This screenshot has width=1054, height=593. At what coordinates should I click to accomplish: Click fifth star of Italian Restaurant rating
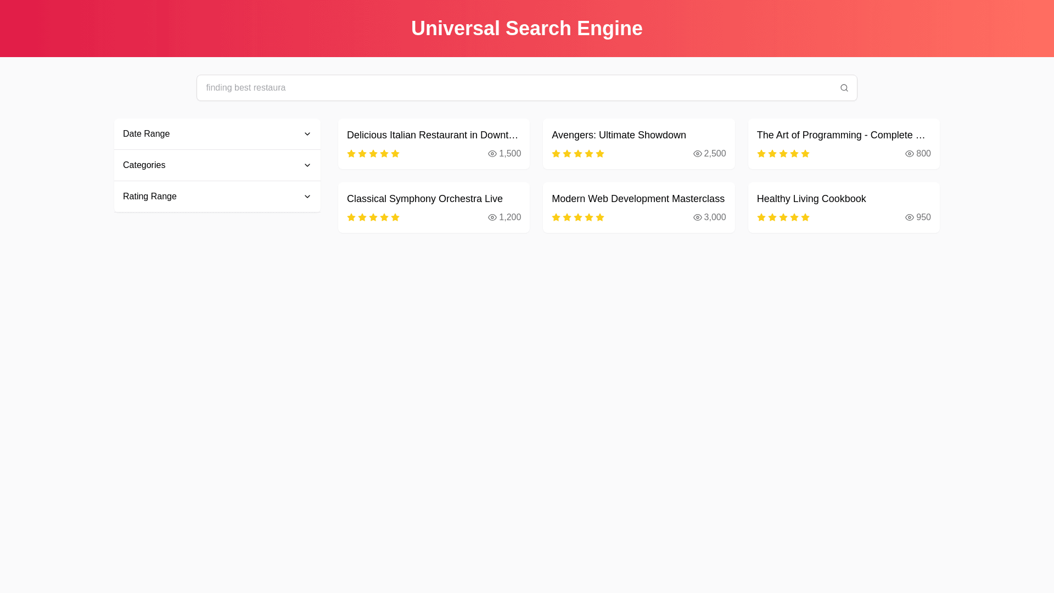click(395, 154)
